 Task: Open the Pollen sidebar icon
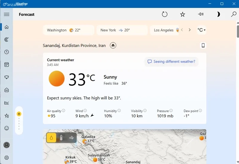pyautogui.click(x=7, y=77)
